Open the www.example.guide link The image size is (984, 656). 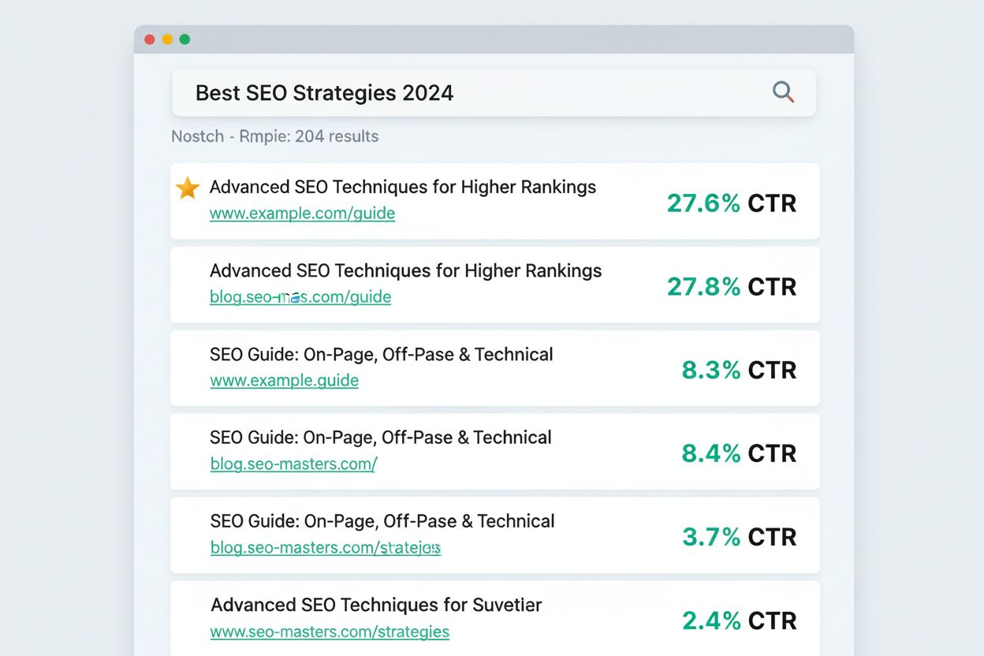284,380
